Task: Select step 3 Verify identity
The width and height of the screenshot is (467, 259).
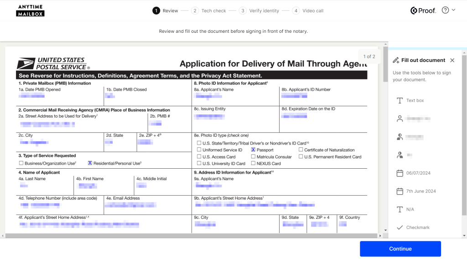Action: tap(259, 11)
